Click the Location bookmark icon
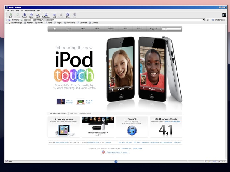The width and height of the screenshot is (230, 172). [22, 20]
